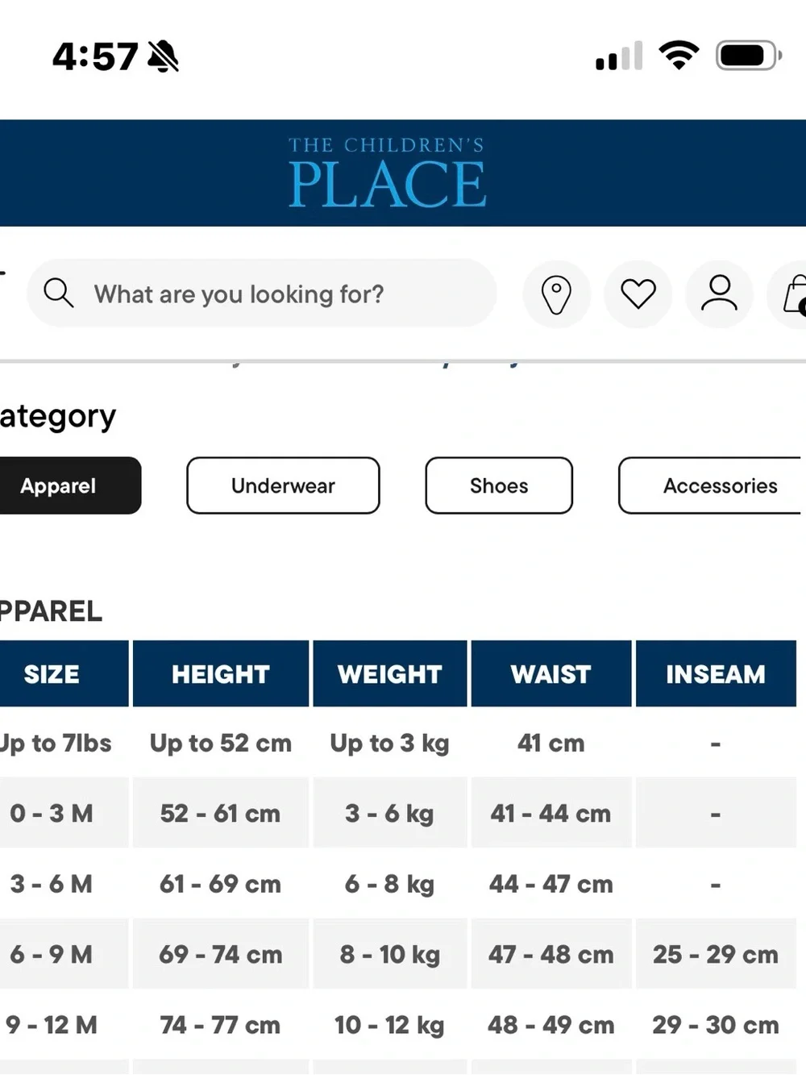Open the store locator pin icon
Viewport: 806px width, 1075px height.
(556, 294)
